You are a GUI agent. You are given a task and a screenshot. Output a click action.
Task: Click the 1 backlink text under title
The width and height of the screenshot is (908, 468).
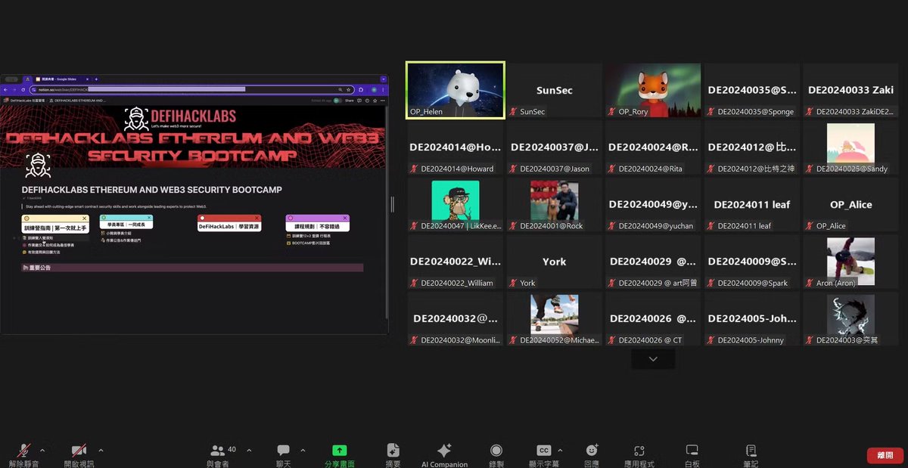35,197
